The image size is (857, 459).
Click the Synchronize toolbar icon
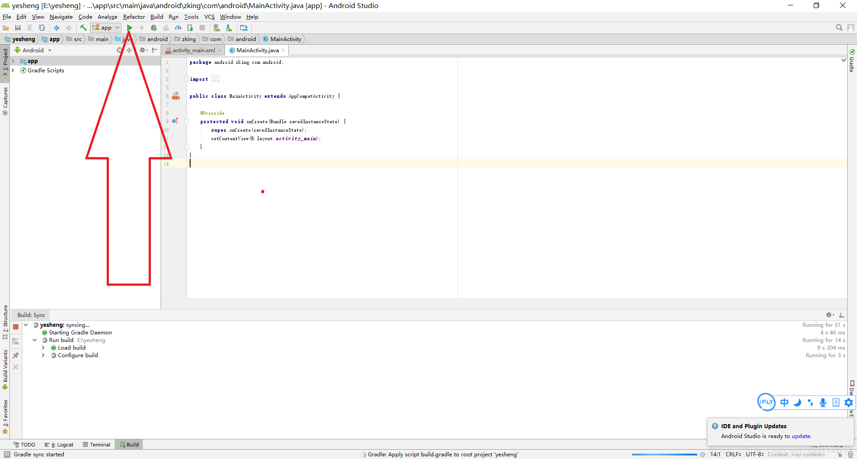(x=42, y=28)
